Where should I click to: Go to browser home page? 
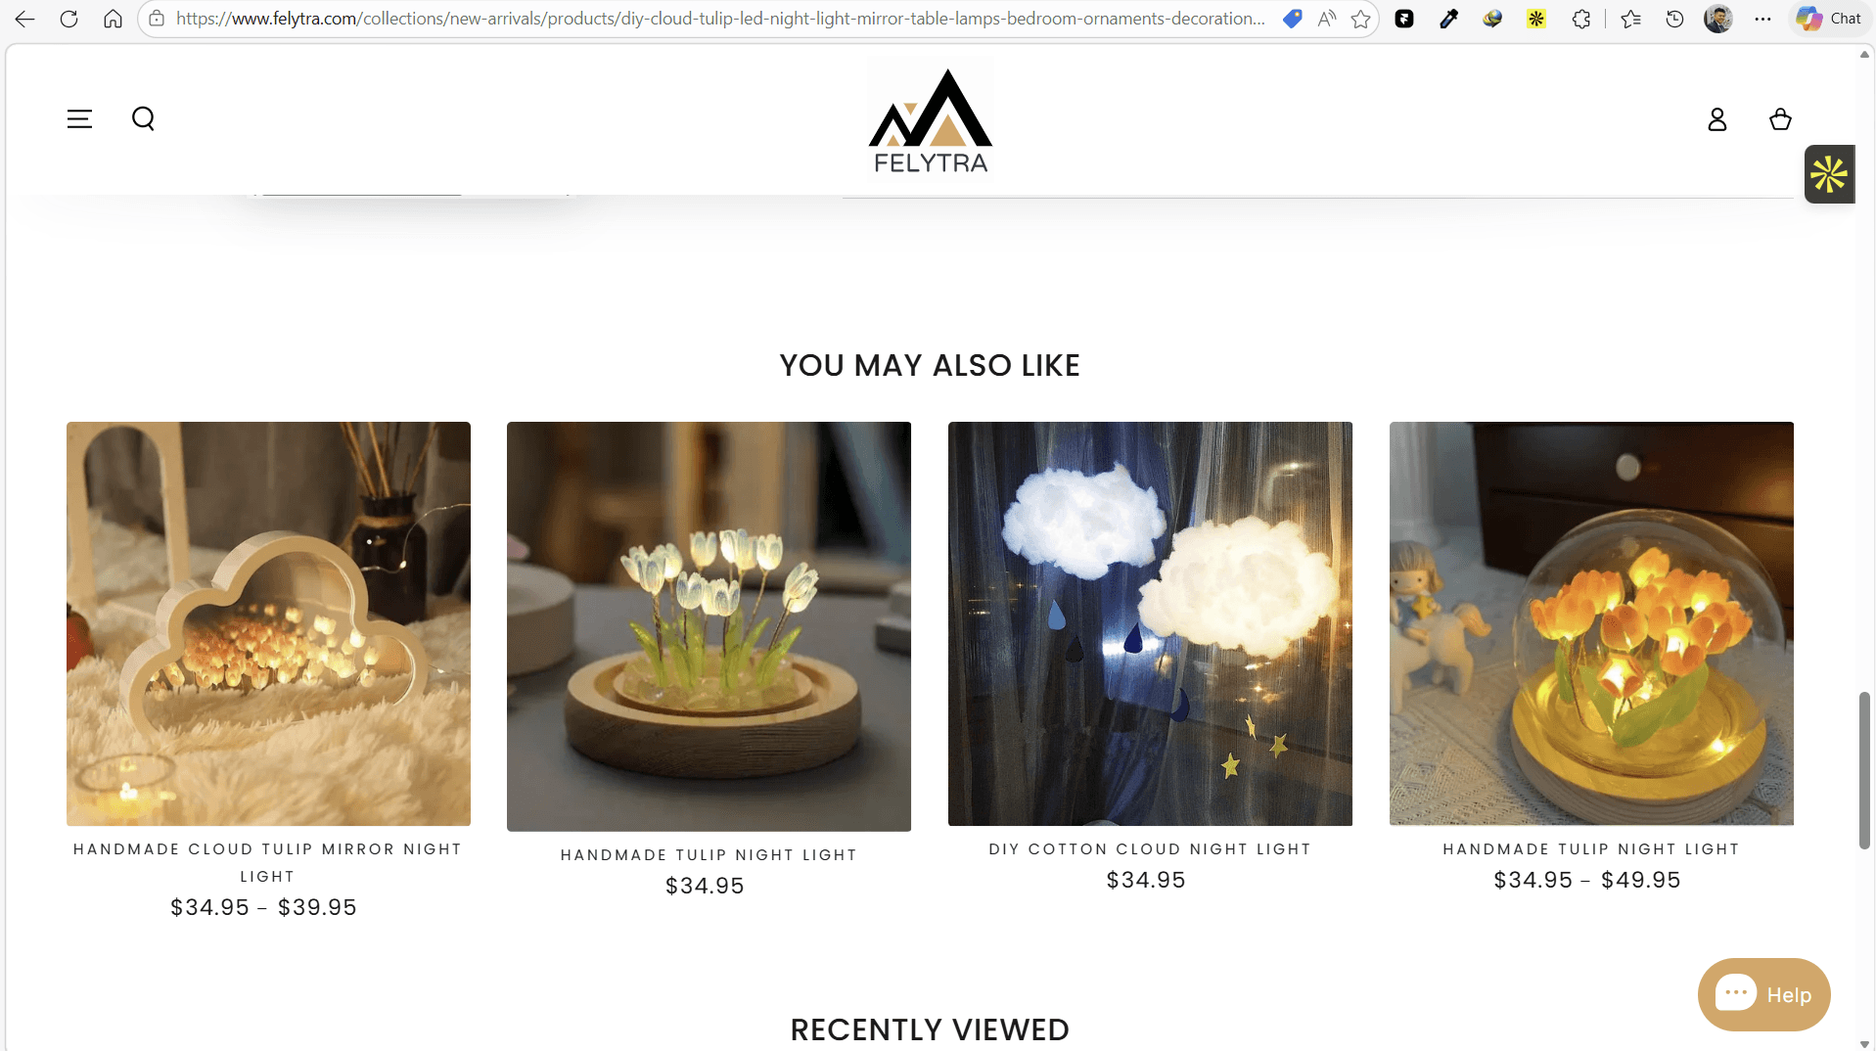113,19
